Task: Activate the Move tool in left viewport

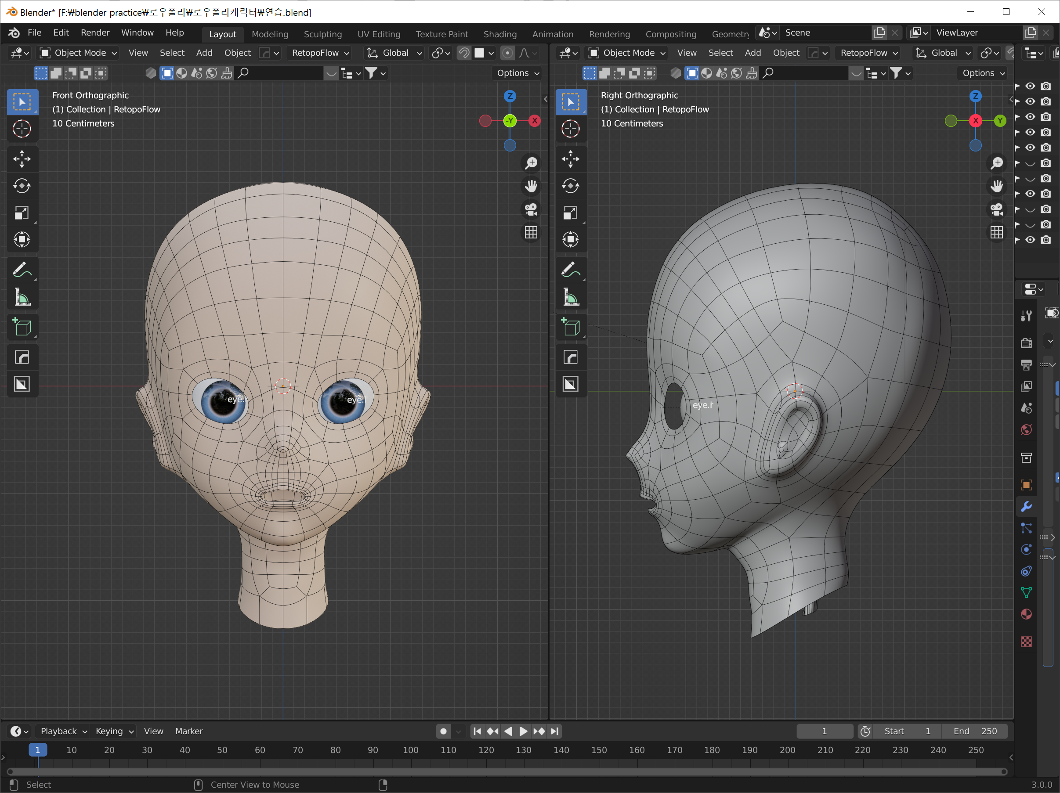Action: [22, 159]
